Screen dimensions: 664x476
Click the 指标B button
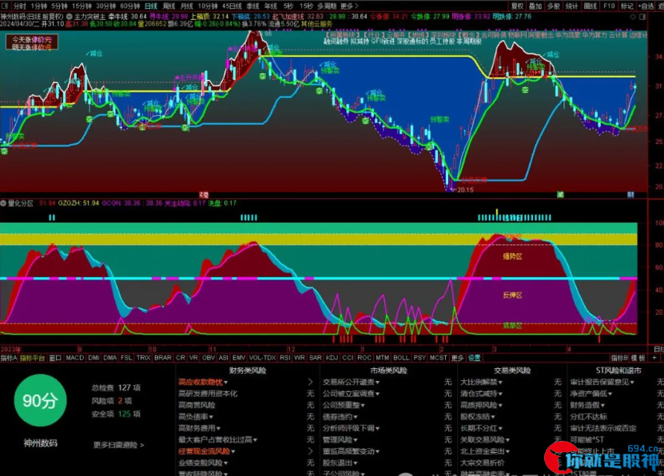pyautogui.click(x=619, y=358)
